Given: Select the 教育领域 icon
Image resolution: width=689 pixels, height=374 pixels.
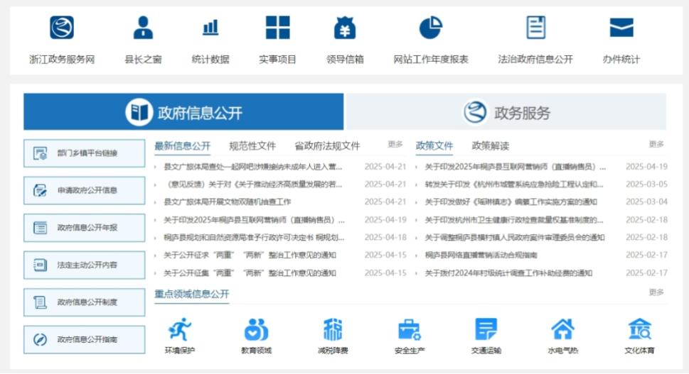Looking at the screenshot, I should (256, 329).
